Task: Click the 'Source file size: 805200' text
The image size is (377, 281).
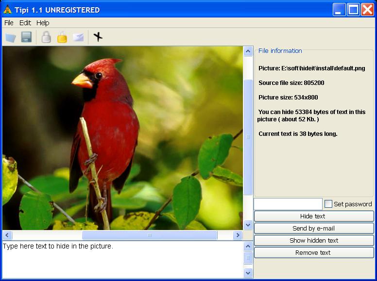Action: click(291, 83)
